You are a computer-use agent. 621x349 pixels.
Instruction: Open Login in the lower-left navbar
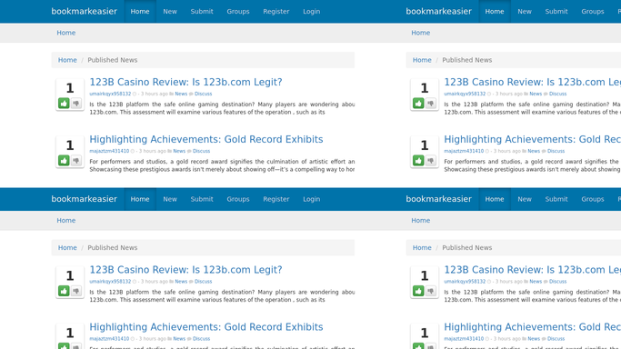(311, 199)
